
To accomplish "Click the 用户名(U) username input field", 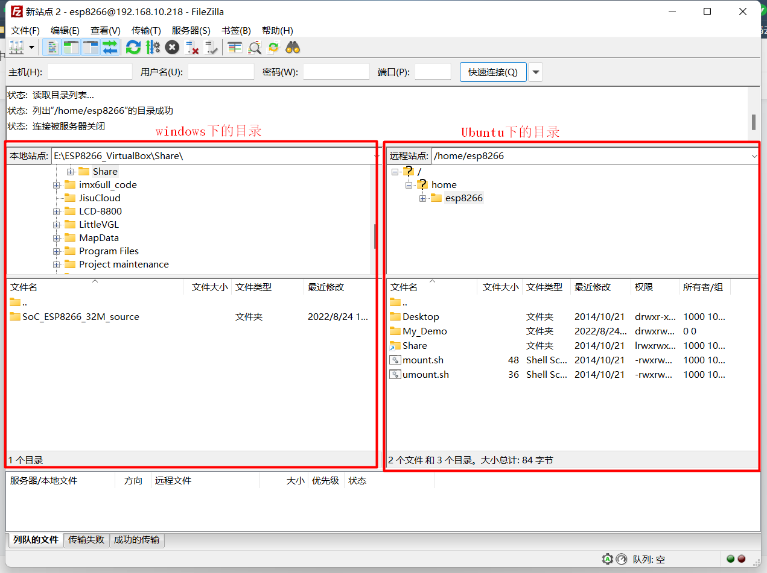I will tap(221, 72).
